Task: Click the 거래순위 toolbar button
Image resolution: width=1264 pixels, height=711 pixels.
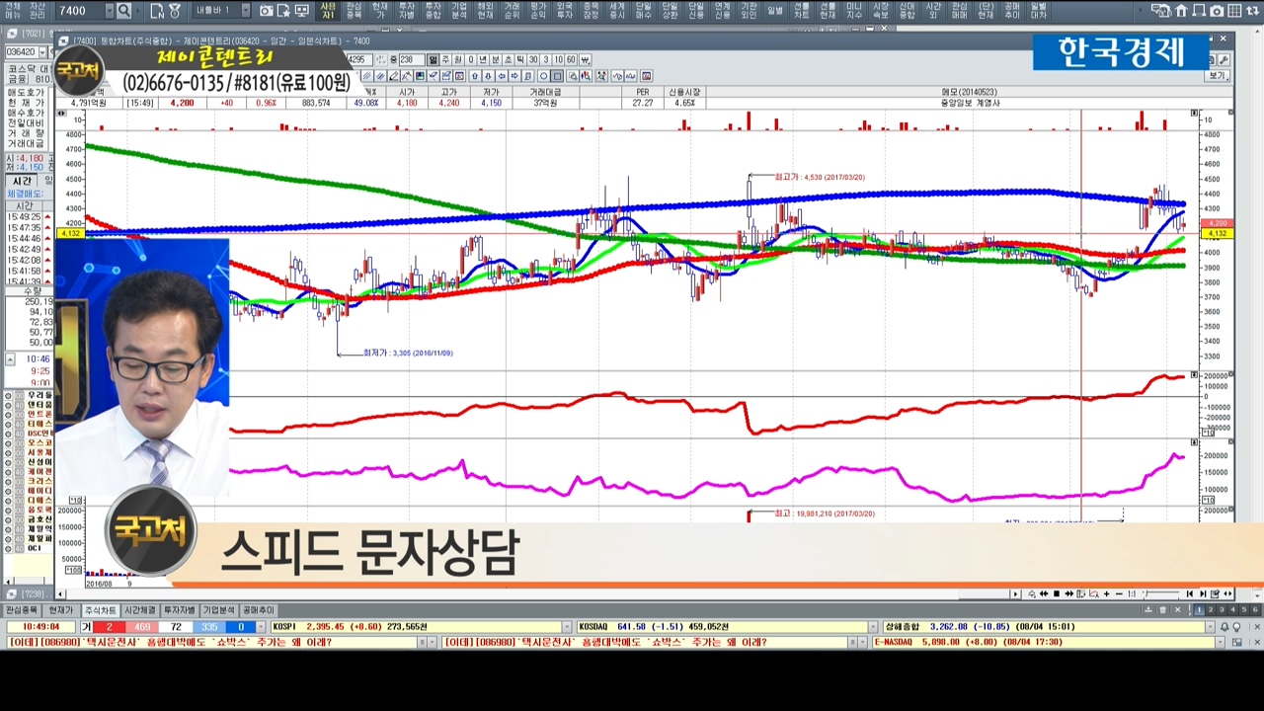Action: [x=512, y=11]
